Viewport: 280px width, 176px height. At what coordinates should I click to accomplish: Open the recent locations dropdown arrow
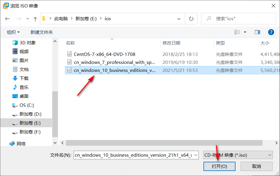coord(28,19)
